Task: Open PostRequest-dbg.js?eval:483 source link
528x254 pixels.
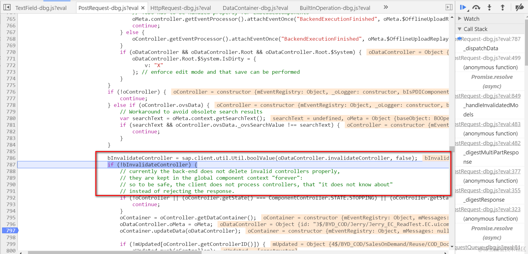Action: [x=488, y=124]
